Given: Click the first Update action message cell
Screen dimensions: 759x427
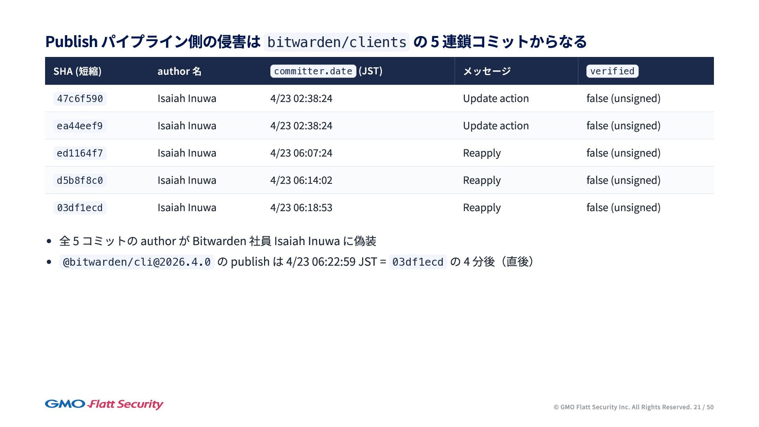Looking at the screenshot, I should 496,98.
